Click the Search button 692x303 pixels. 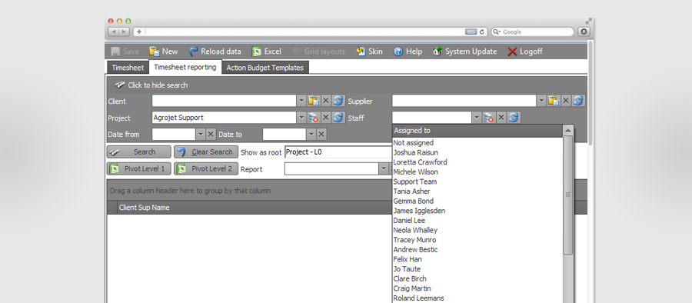[138, 152]
